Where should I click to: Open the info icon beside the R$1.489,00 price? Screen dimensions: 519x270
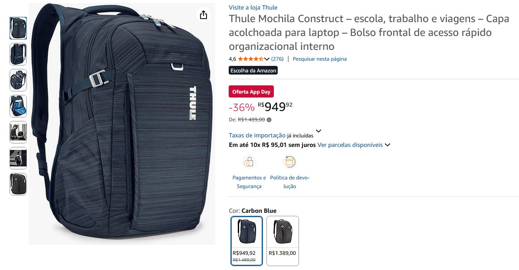[269, 120]
